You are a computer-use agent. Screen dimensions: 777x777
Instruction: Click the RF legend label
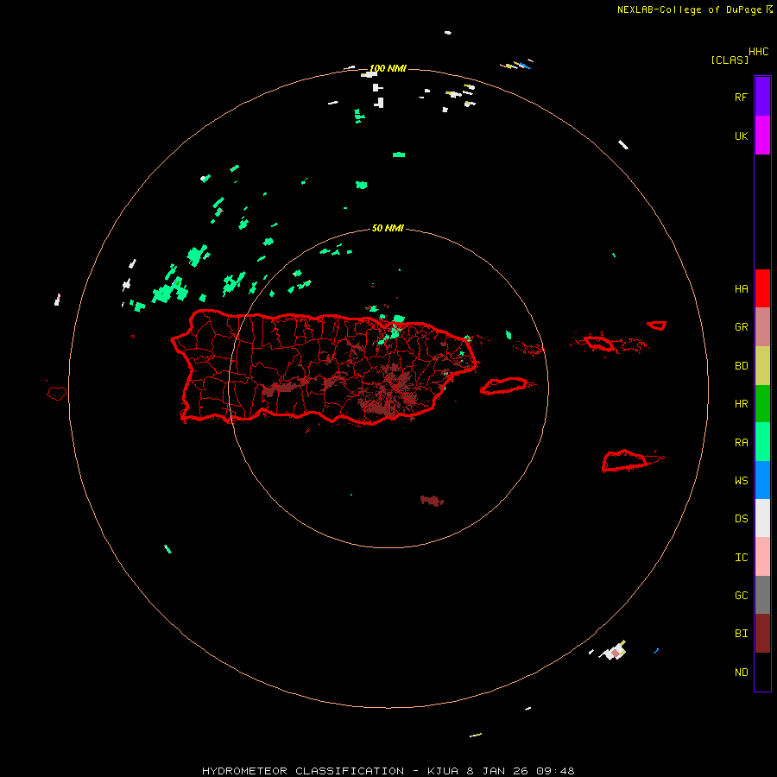(x=742, y=98)
